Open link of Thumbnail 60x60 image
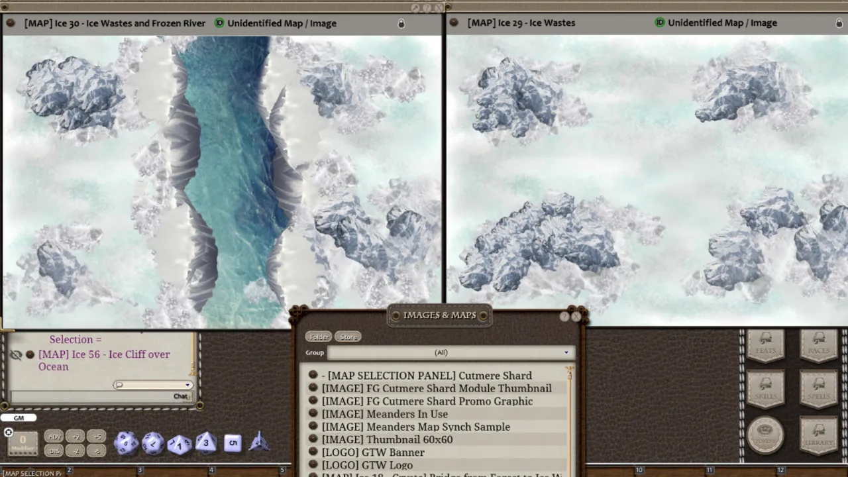 (x=313, y=440)
